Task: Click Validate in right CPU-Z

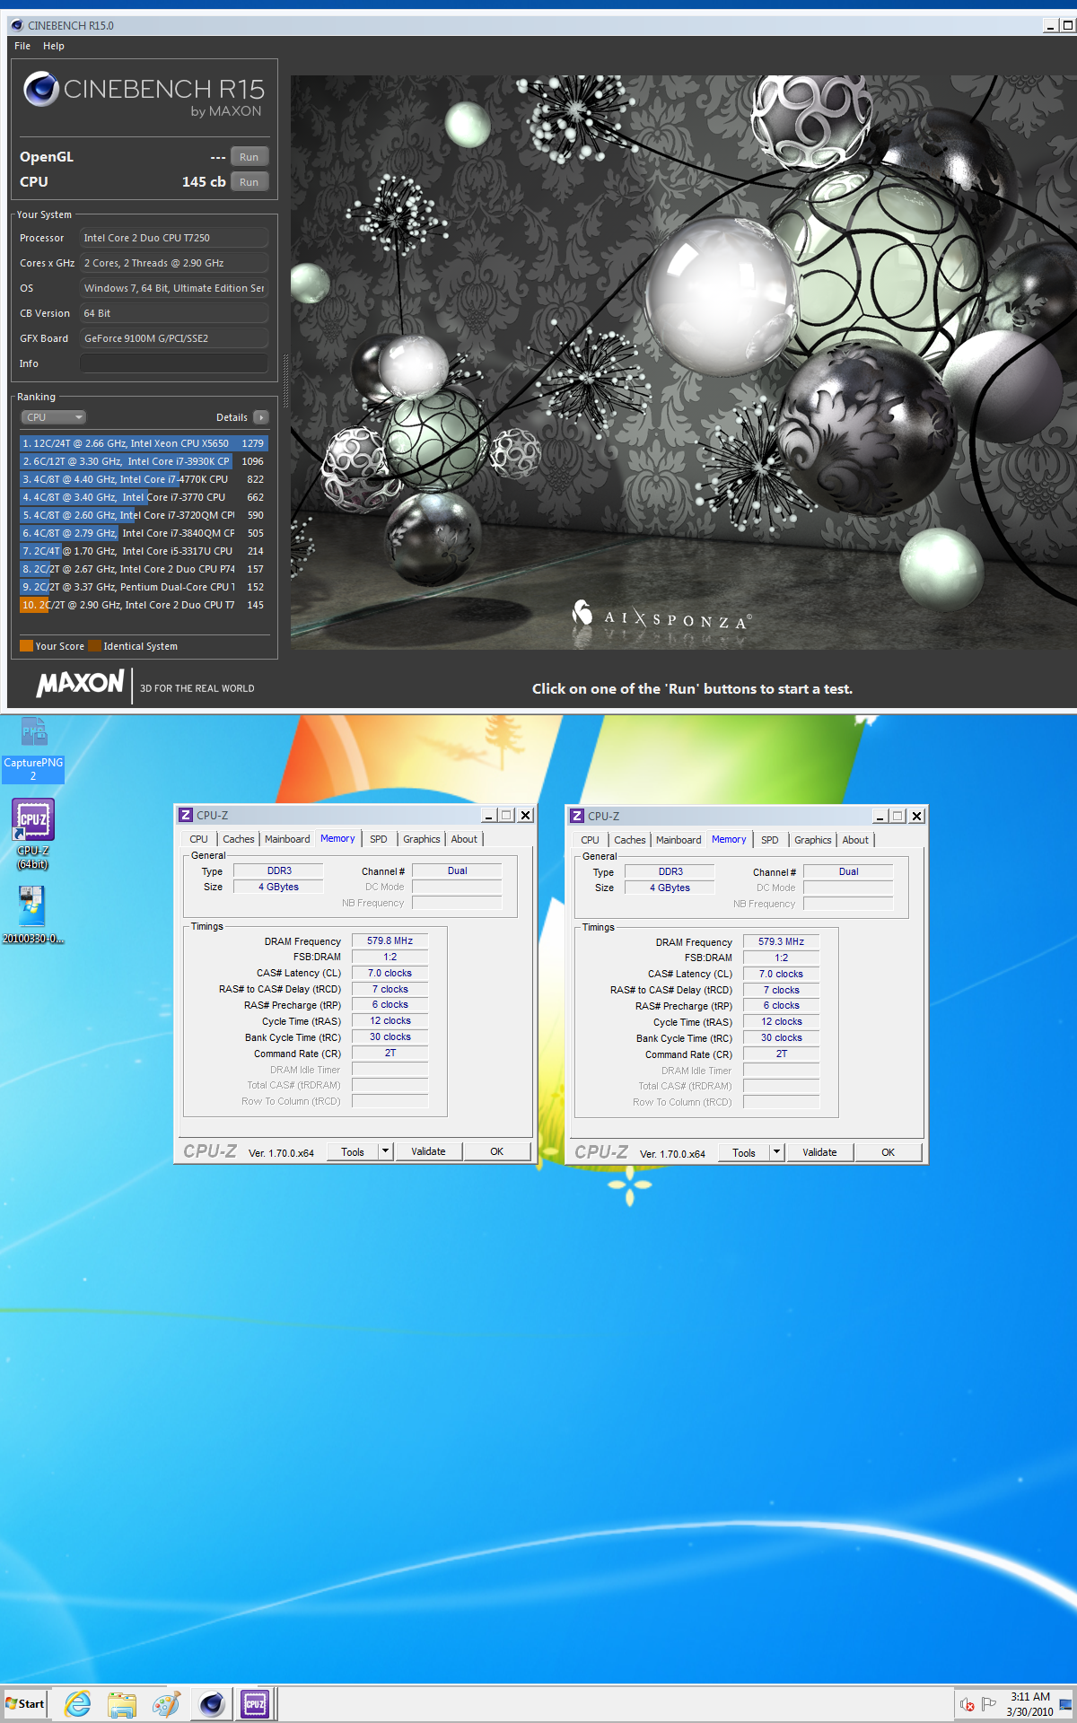Action: point(819,1152)
